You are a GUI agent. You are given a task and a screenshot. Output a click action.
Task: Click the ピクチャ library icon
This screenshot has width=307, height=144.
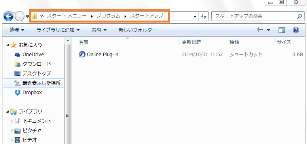[17, 131]
